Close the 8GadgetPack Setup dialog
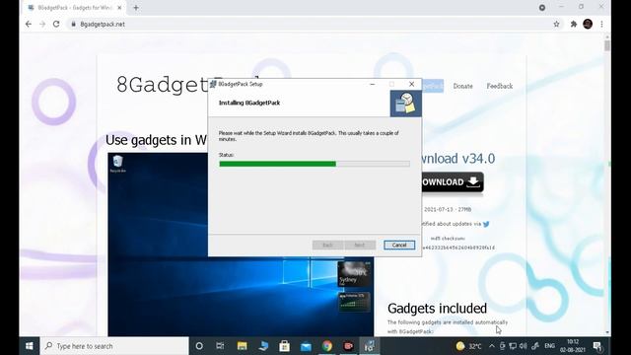 click(x=411, y=84)
